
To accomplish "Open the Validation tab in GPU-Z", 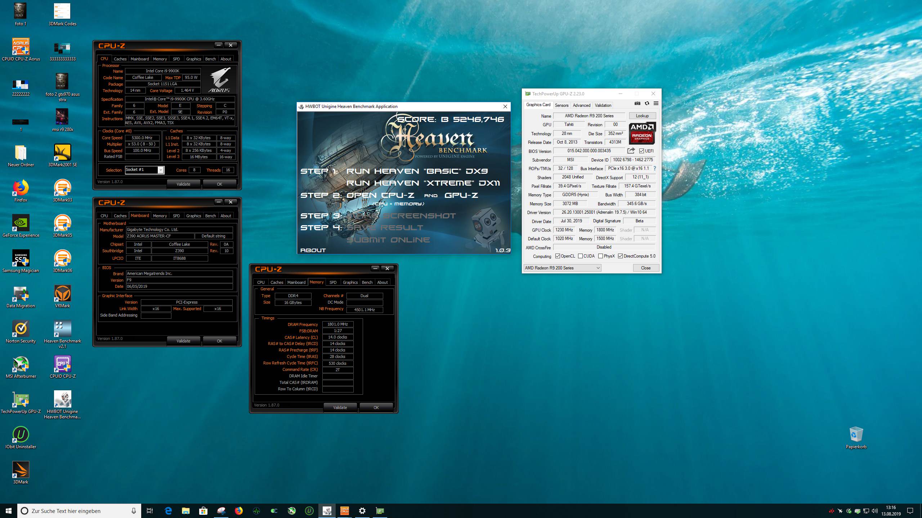I will pos(603,105).
